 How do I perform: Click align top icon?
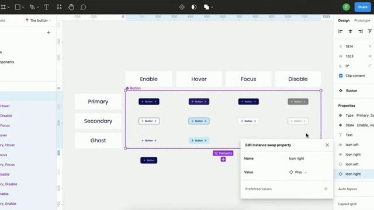[x=370, y=31]
